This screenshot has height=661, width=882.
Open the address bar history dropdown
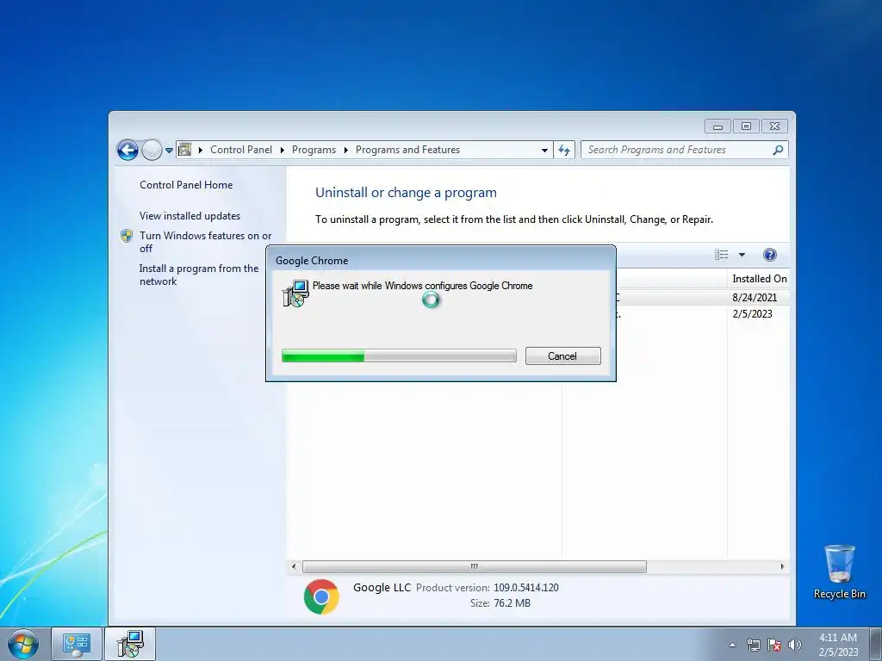(544, 150)
